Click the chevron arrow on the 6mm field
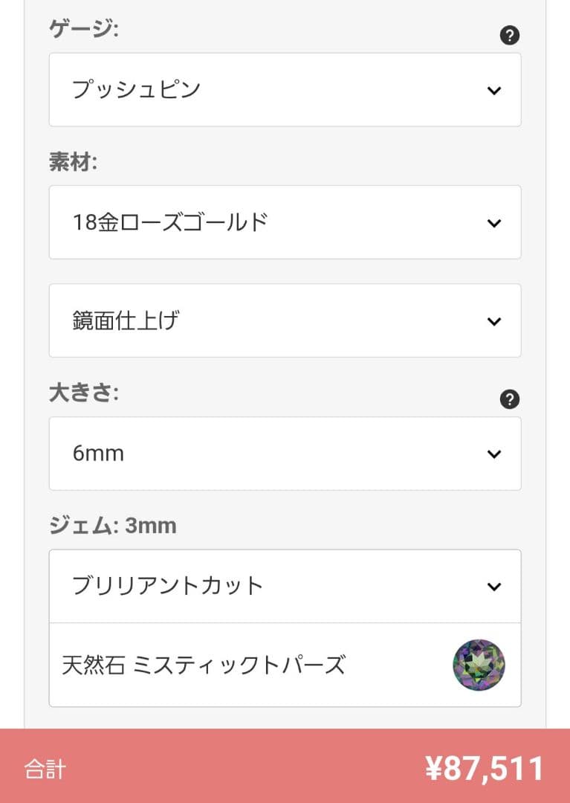This screenshot has width=570, height=803. [494, 454]
